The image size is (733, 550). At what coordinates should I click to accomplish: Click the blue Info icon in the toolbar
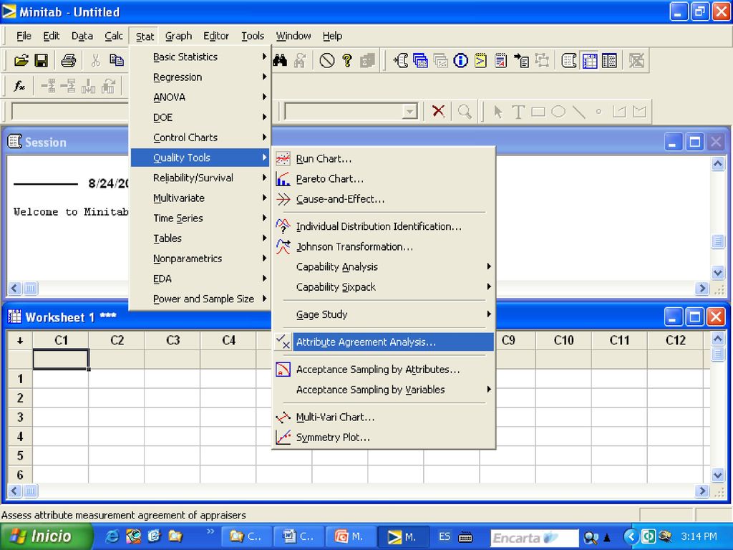(x=460, y=61)
